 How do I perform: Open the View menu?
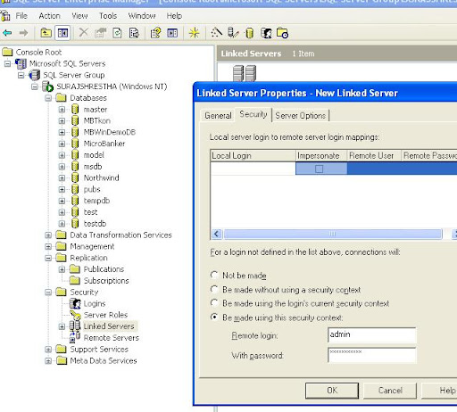tap(79, 16)
